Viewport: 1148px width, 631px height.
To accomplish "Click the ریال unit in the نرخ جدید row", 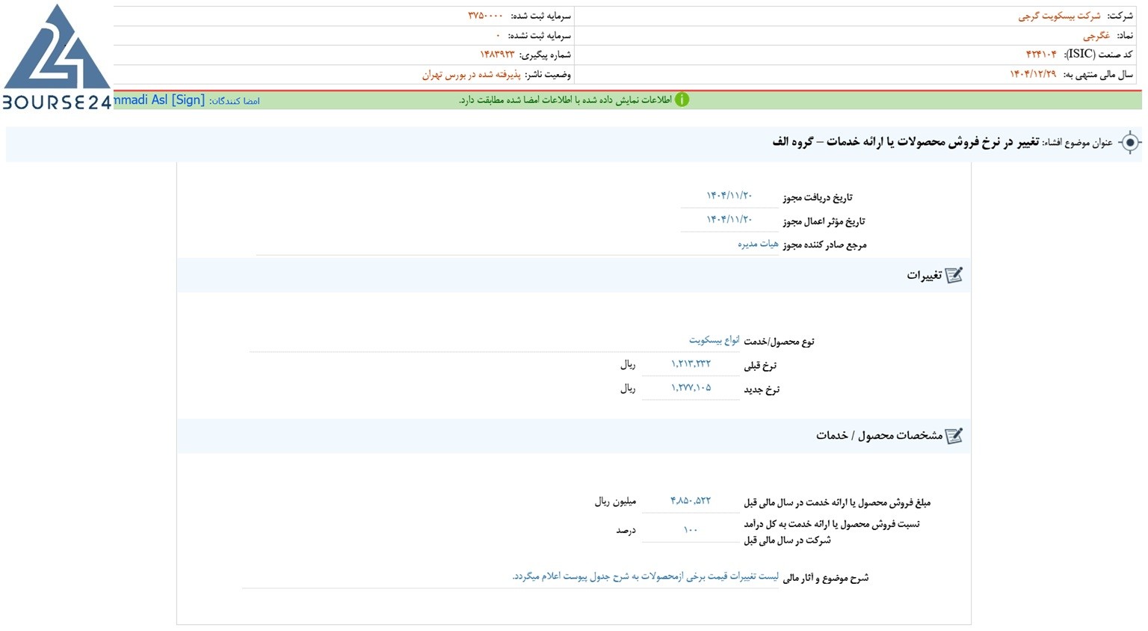I will (628, 389).
